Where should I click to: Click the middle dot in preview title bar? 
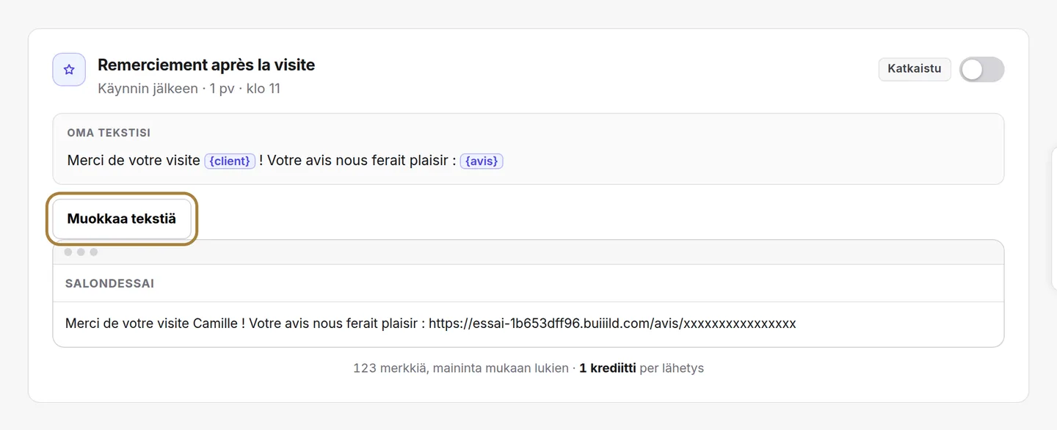81,252
